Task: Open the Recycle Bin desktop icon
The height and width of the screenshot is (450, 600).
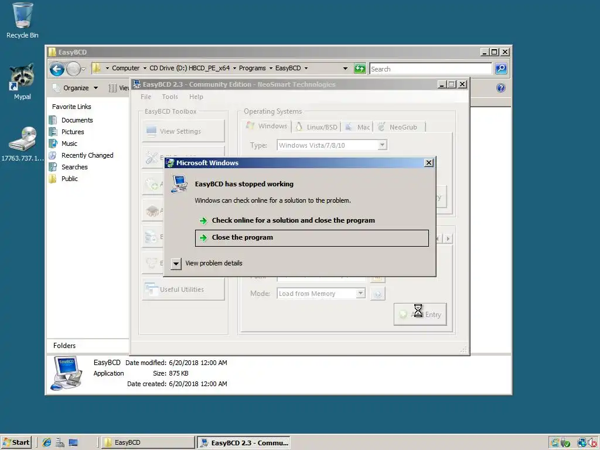Action: (x=22, y=21)
